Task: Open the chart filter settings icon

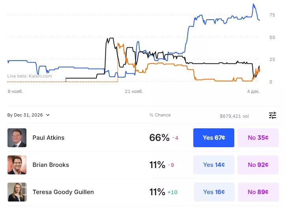Action: click(273, 115)
